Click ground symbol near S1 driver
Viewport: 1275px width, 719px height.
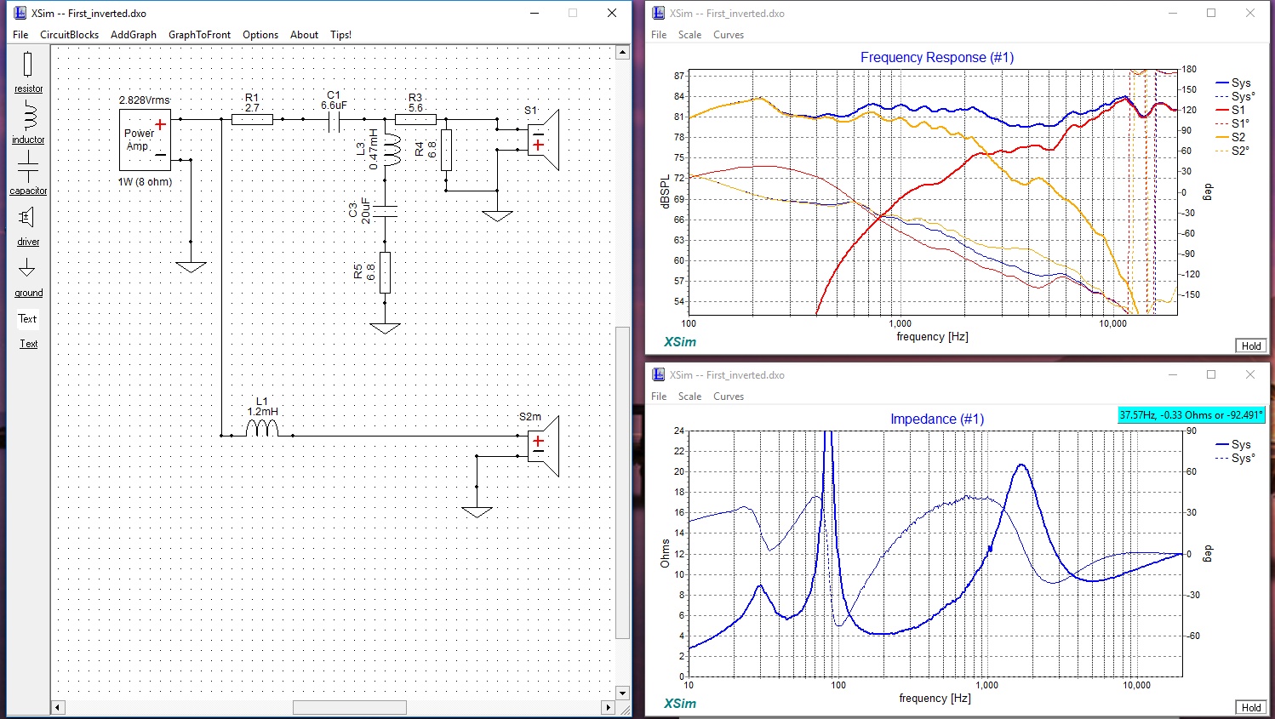(x=497, y=216)
